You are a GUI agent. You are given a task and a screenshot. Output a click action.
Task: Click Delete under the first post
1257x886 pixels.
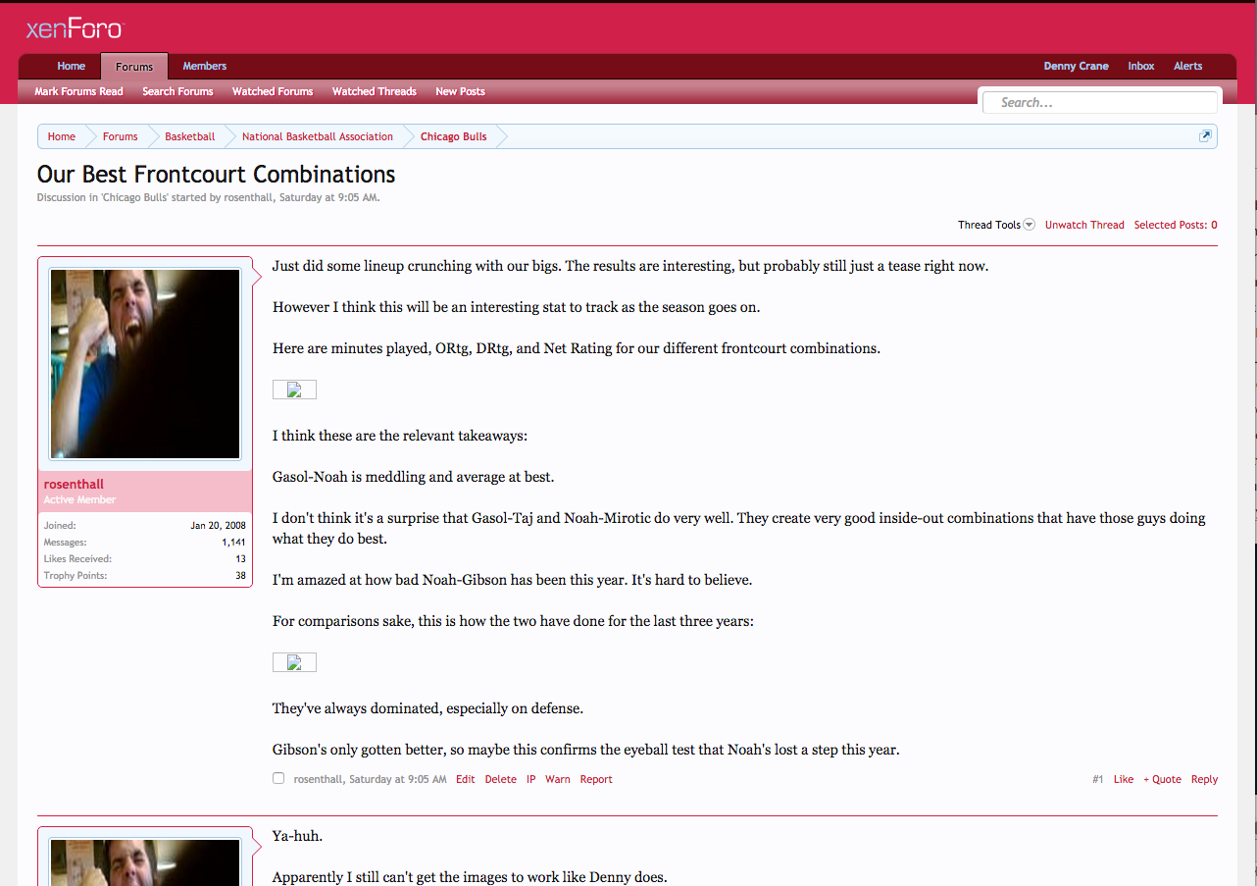(500, 779)
